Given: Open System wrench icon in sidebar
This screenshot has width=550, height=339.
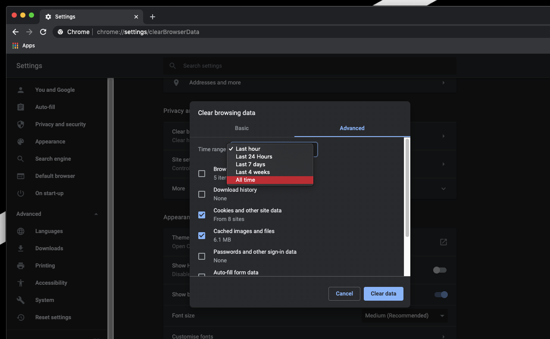Looking at the screenshot, I should (x=20, y=300).
